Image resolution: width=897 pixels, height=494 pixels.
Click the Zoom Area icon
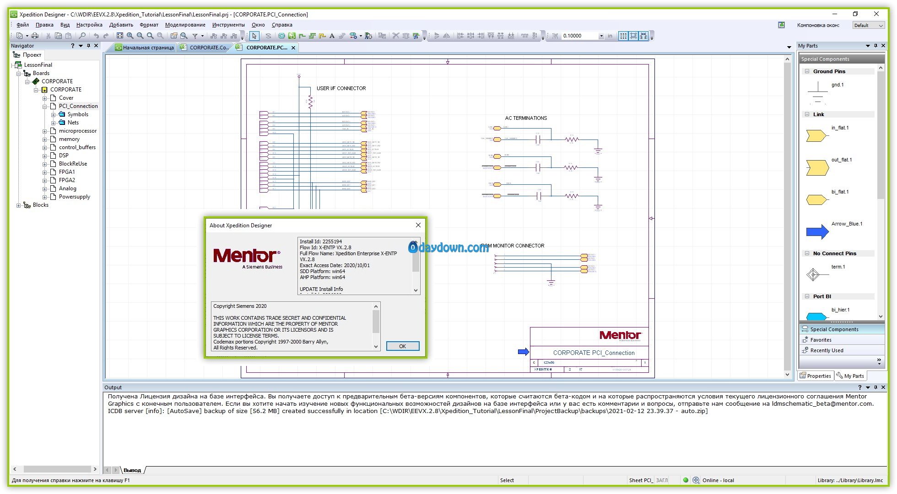pos(150,36)
